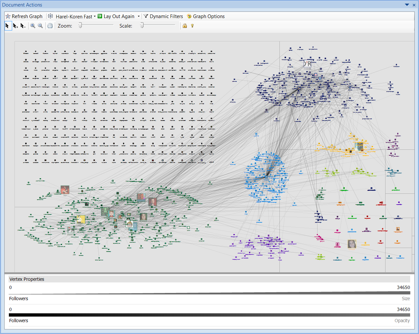Click the Refresh Graph button
This screenshot has height=334, width=419.
(24, 16)
